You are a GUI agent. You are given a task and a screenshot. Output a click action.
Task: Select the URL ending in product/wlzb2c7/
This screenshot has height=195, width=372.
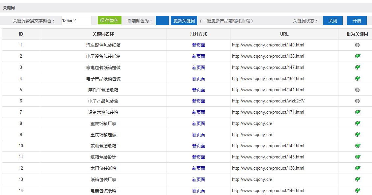(x=268, y=101)
